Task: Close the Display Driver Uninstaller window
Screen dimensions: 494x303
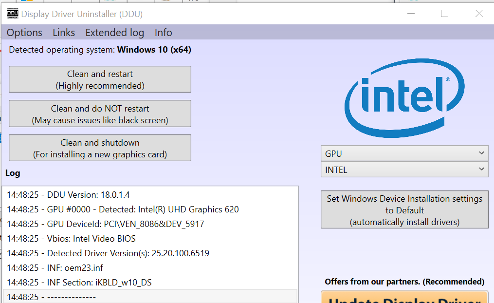Action: [479, 14]
